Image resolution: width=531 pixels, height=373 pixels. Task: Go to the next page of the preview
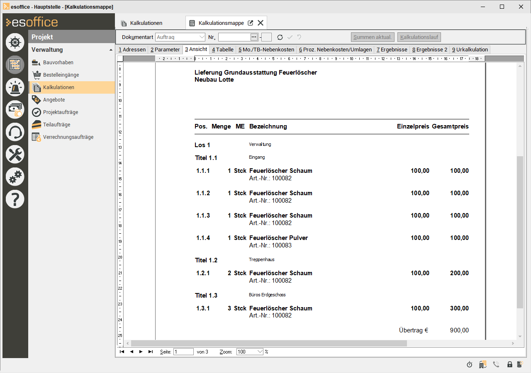(141, 352)
